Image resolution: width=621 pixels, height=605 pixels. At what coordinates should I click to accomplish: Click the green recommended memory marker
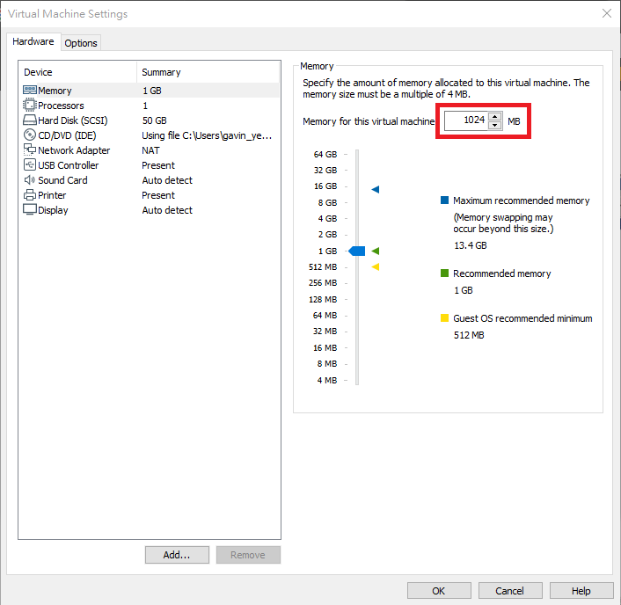(376, 251)
